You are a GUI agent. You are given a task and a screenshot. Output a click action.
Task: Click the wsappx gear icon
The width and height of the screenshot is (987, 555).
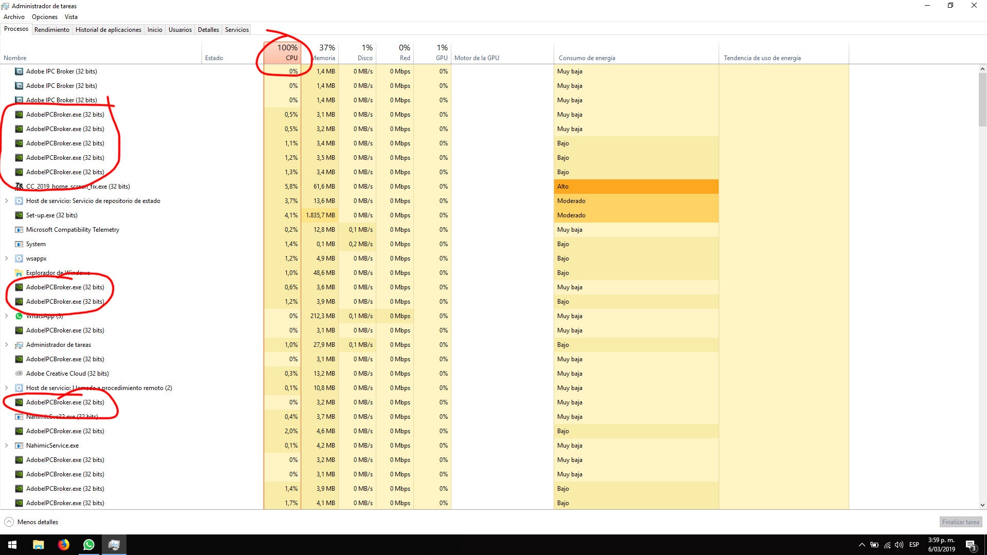[x=19, y=258]
